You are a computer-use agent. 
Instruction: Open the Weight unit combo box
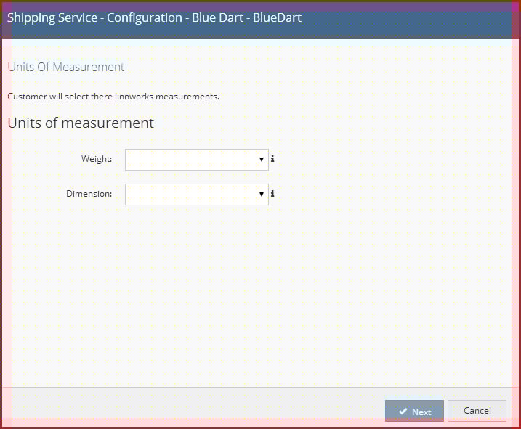[197, 160]
